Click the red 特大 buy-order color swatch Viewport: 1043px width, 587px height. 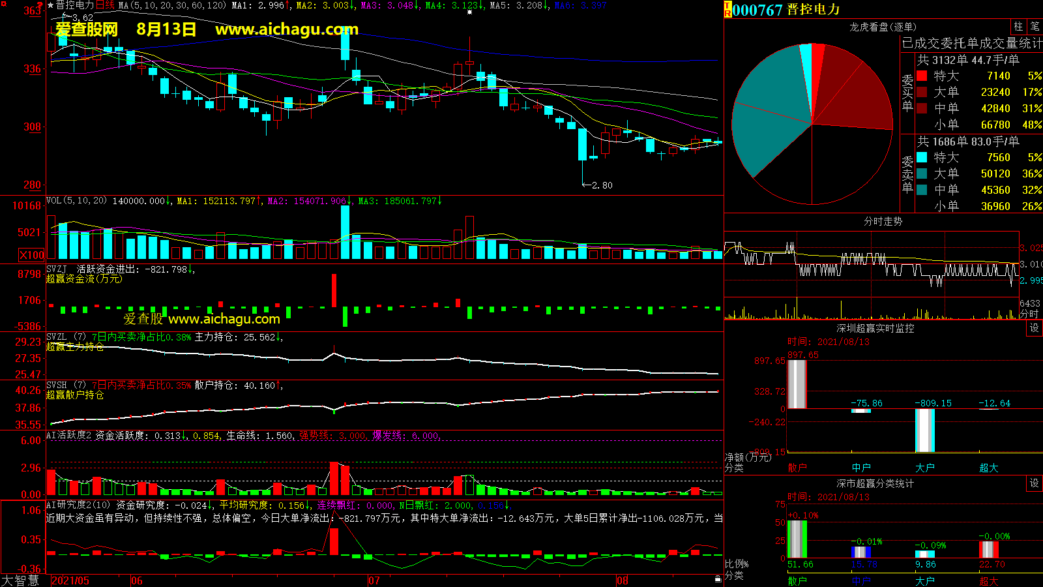[922, 76]
